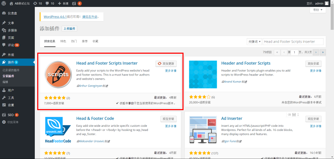Click Header and Footer Scripts blue thumbnail
Image resolution: width=334 pixels, height=159 pixels.
point(203,74)
